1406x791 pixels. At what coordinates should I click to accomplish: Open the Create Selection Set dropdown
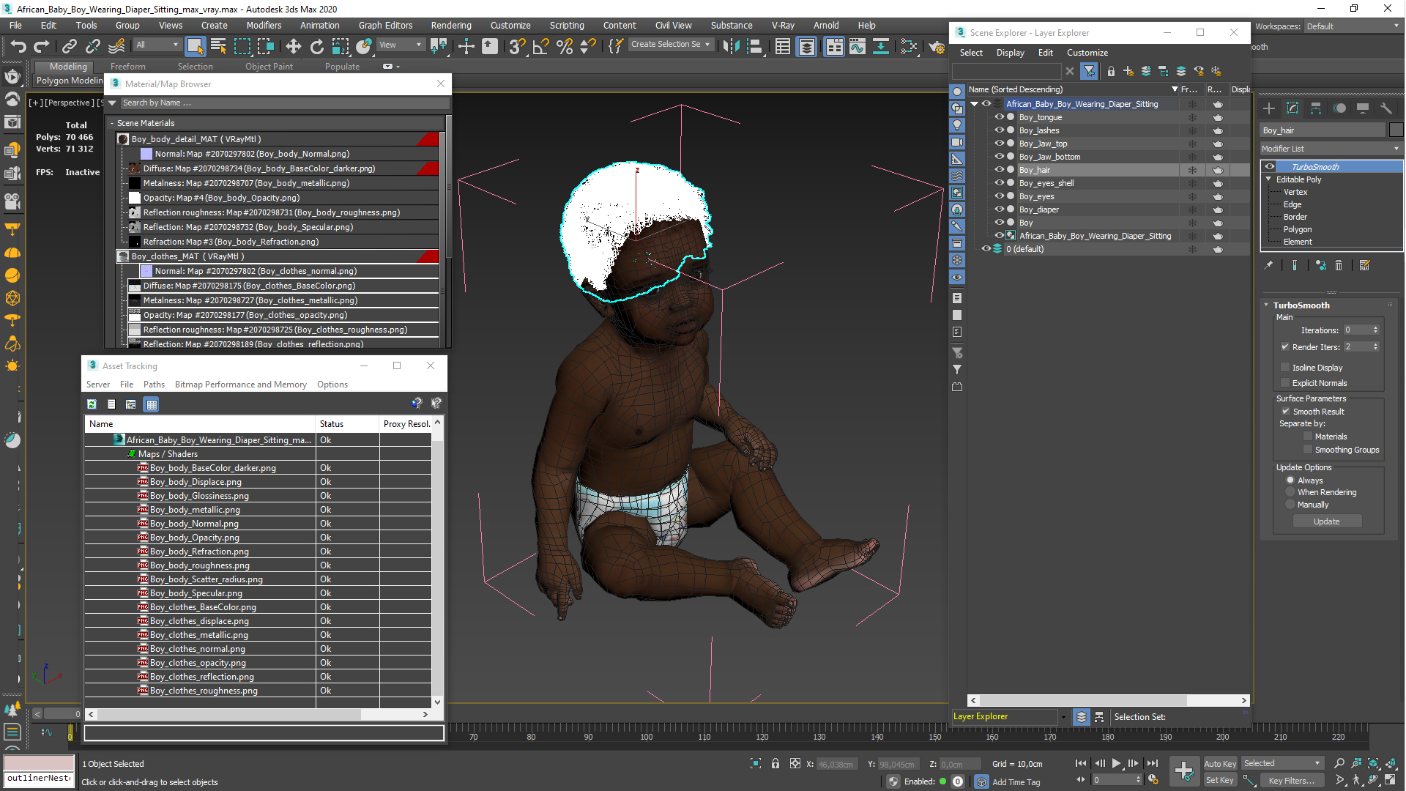point(671,45)
